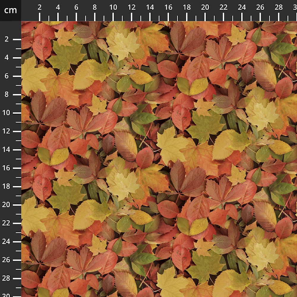The height and width of the screenshot is (297, 297).
Task: Click the 22 mark on top ruler
Action: click(x=223, y=7)
